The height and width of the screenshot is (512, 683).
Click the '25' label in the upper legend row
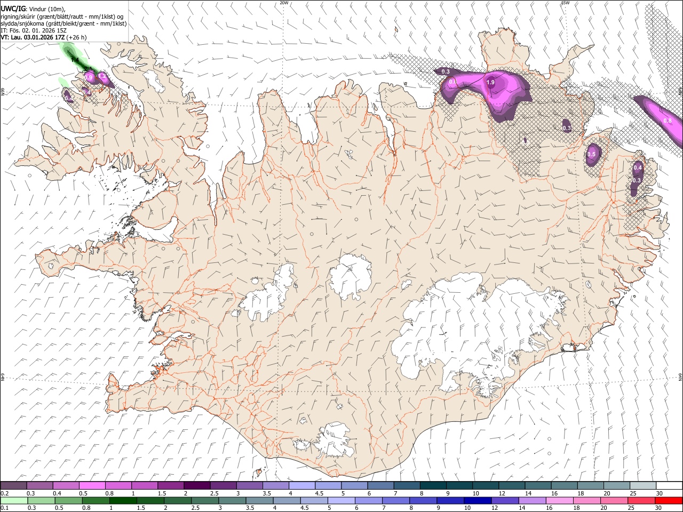click(633, 493)
